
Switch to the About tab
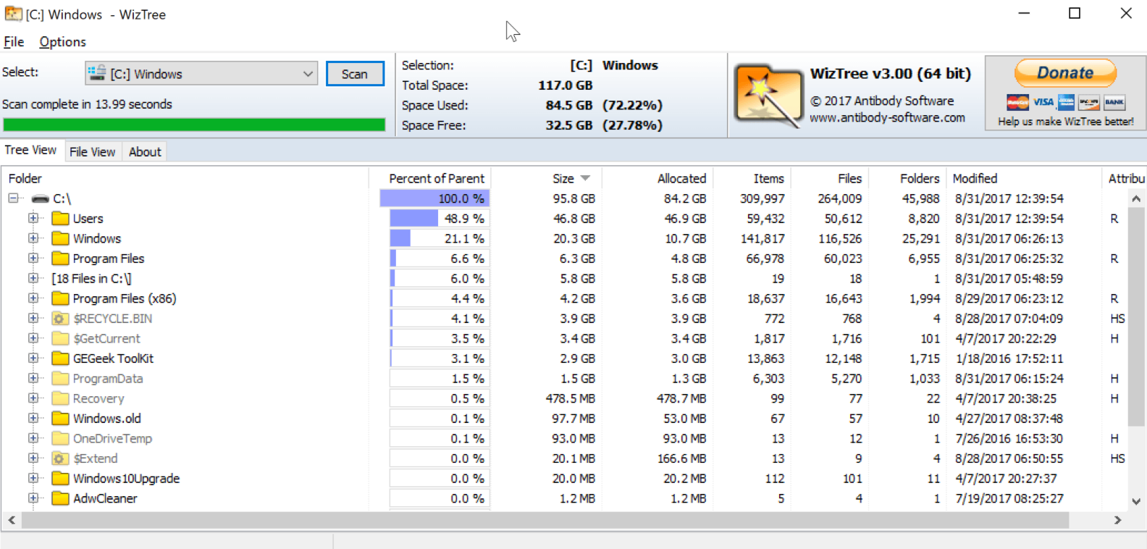(145, 151)
